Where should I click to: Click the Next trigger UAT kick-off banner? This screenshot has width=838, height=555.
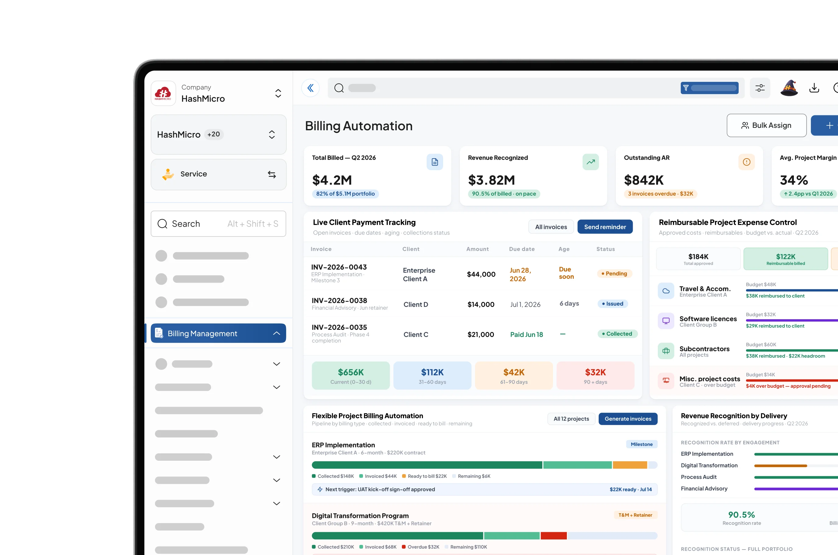[484, 489]
